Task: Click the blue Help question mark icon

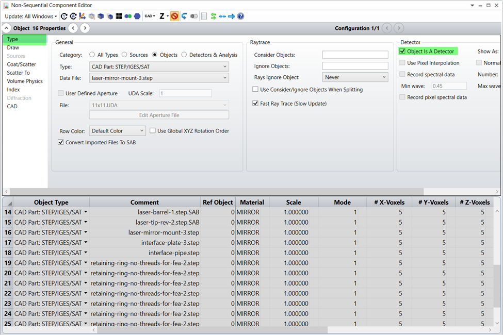Action: (x=240, y=16)
